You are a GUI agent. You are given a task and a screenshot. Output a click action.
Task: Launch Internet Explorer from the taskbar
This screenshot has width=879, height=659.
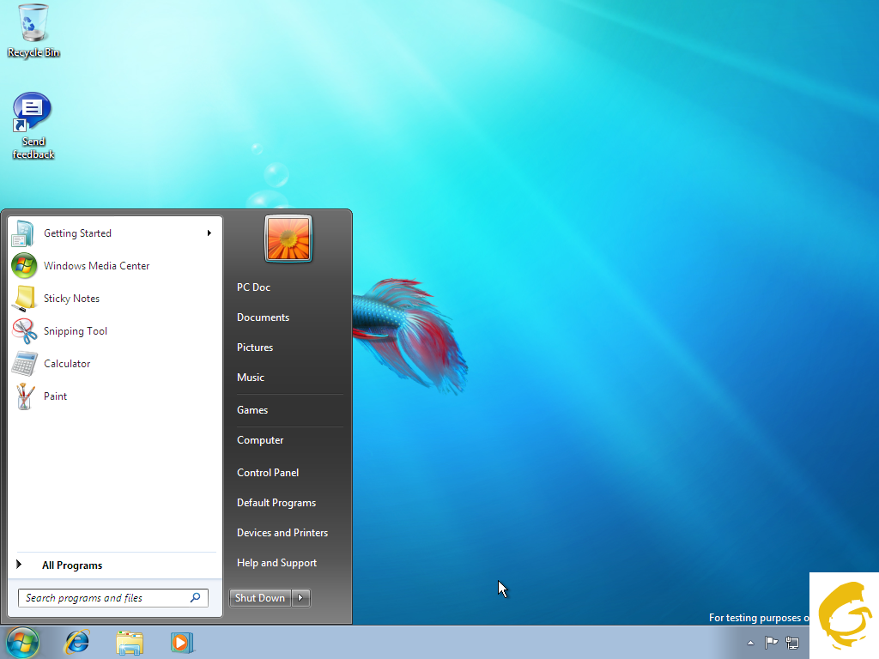click(x=77, y=642)
